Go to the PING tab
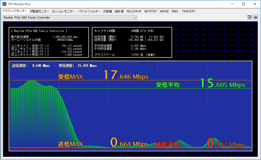The width and height of the screenshot is (261, 160). (x=175, y=11)
